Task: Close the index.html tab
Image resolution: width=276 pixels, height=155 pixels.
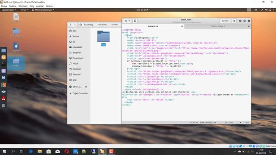Action: [182, 26]
